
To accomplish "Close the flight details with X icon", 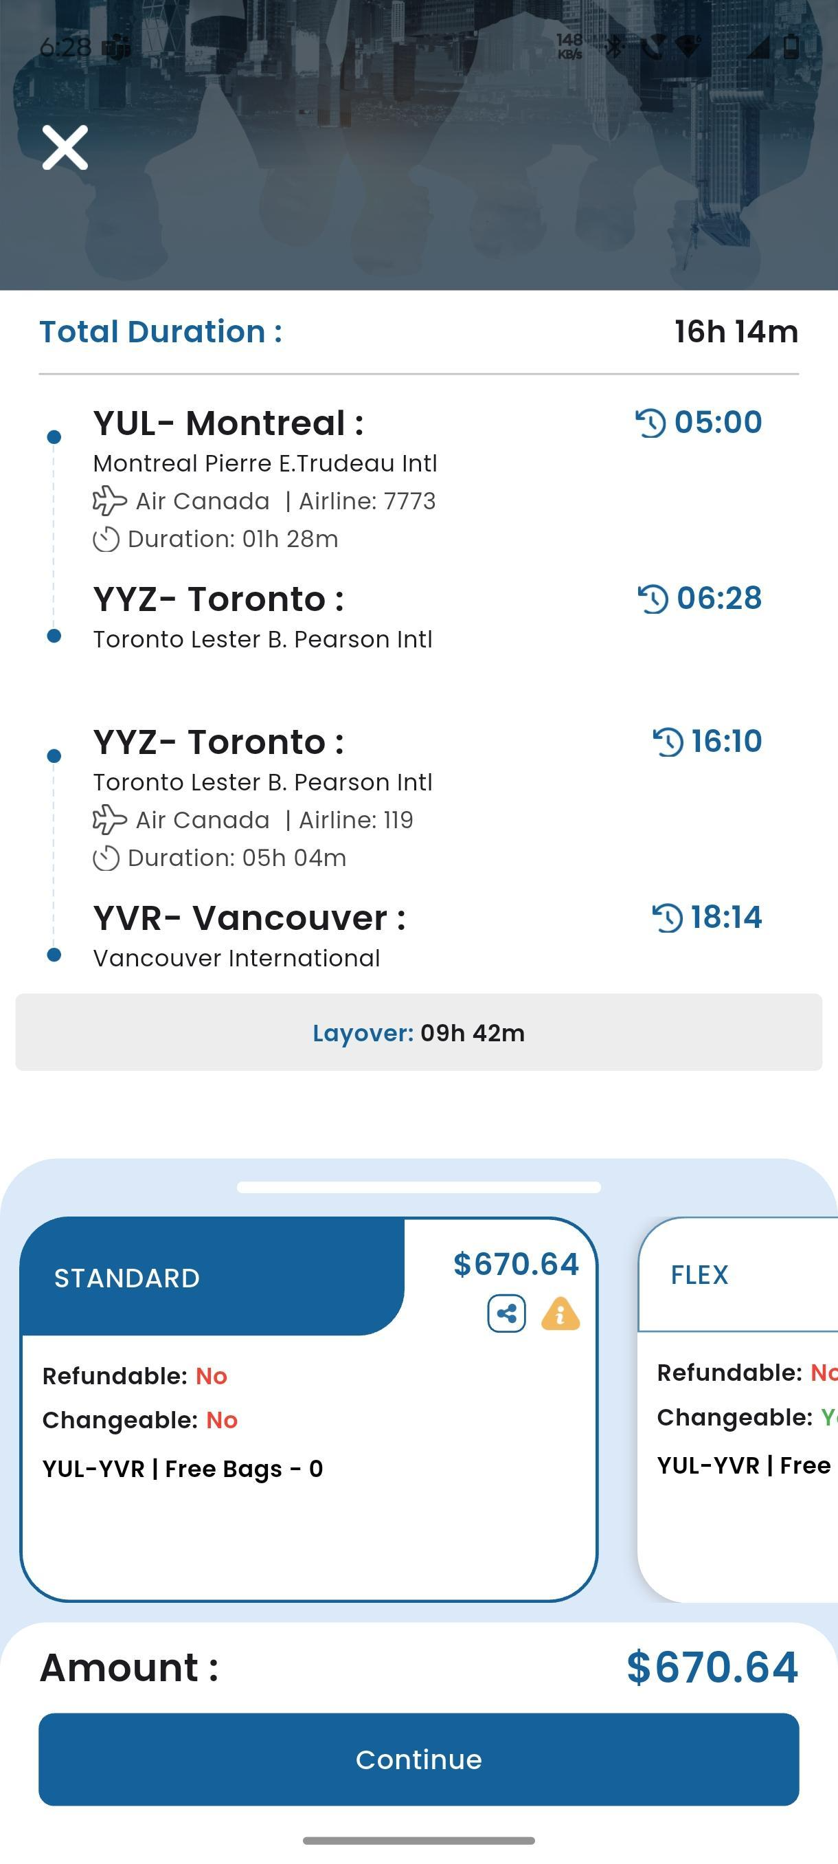I will tap(65, 148).
